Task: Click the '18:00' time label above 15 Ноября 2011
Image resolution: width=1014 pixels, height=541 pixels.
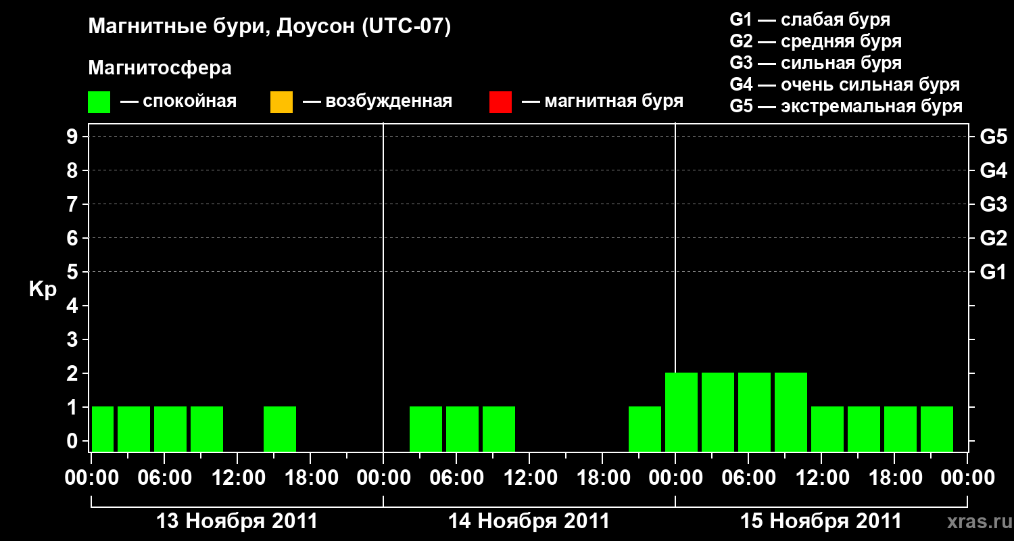Action: tap(894, 478)
